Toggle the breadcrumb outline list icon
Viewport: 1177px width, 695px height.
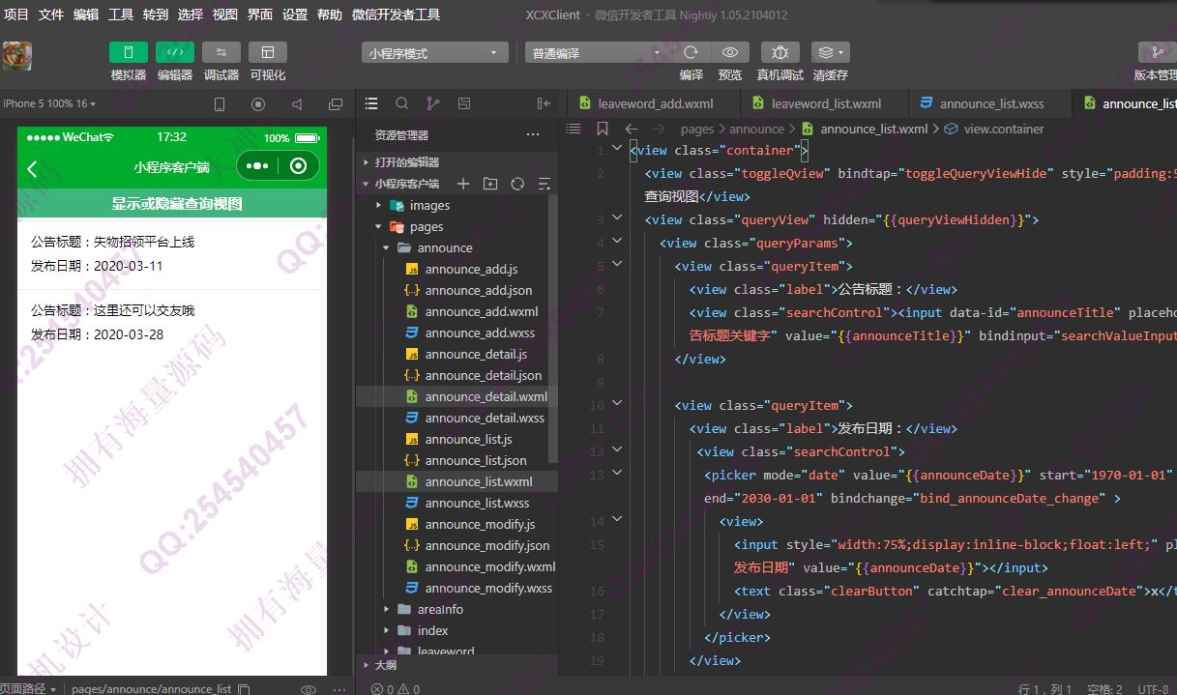(x=574, y=129)
